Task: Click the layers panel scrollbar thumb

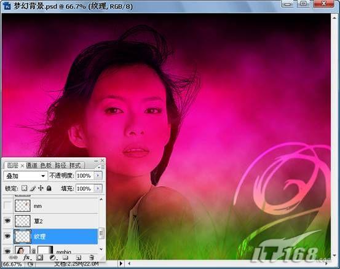Action: click(x=101, y=233)
